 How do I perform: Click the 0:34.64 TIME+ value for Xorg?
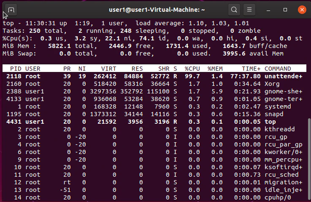tap(247, 84)
